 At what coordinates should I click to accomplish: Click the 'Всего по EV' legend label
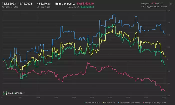[110, 102]
